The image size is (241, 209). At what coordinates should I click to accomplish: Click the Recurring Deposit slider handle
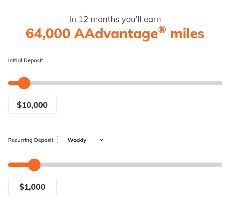tap(34, 165)
